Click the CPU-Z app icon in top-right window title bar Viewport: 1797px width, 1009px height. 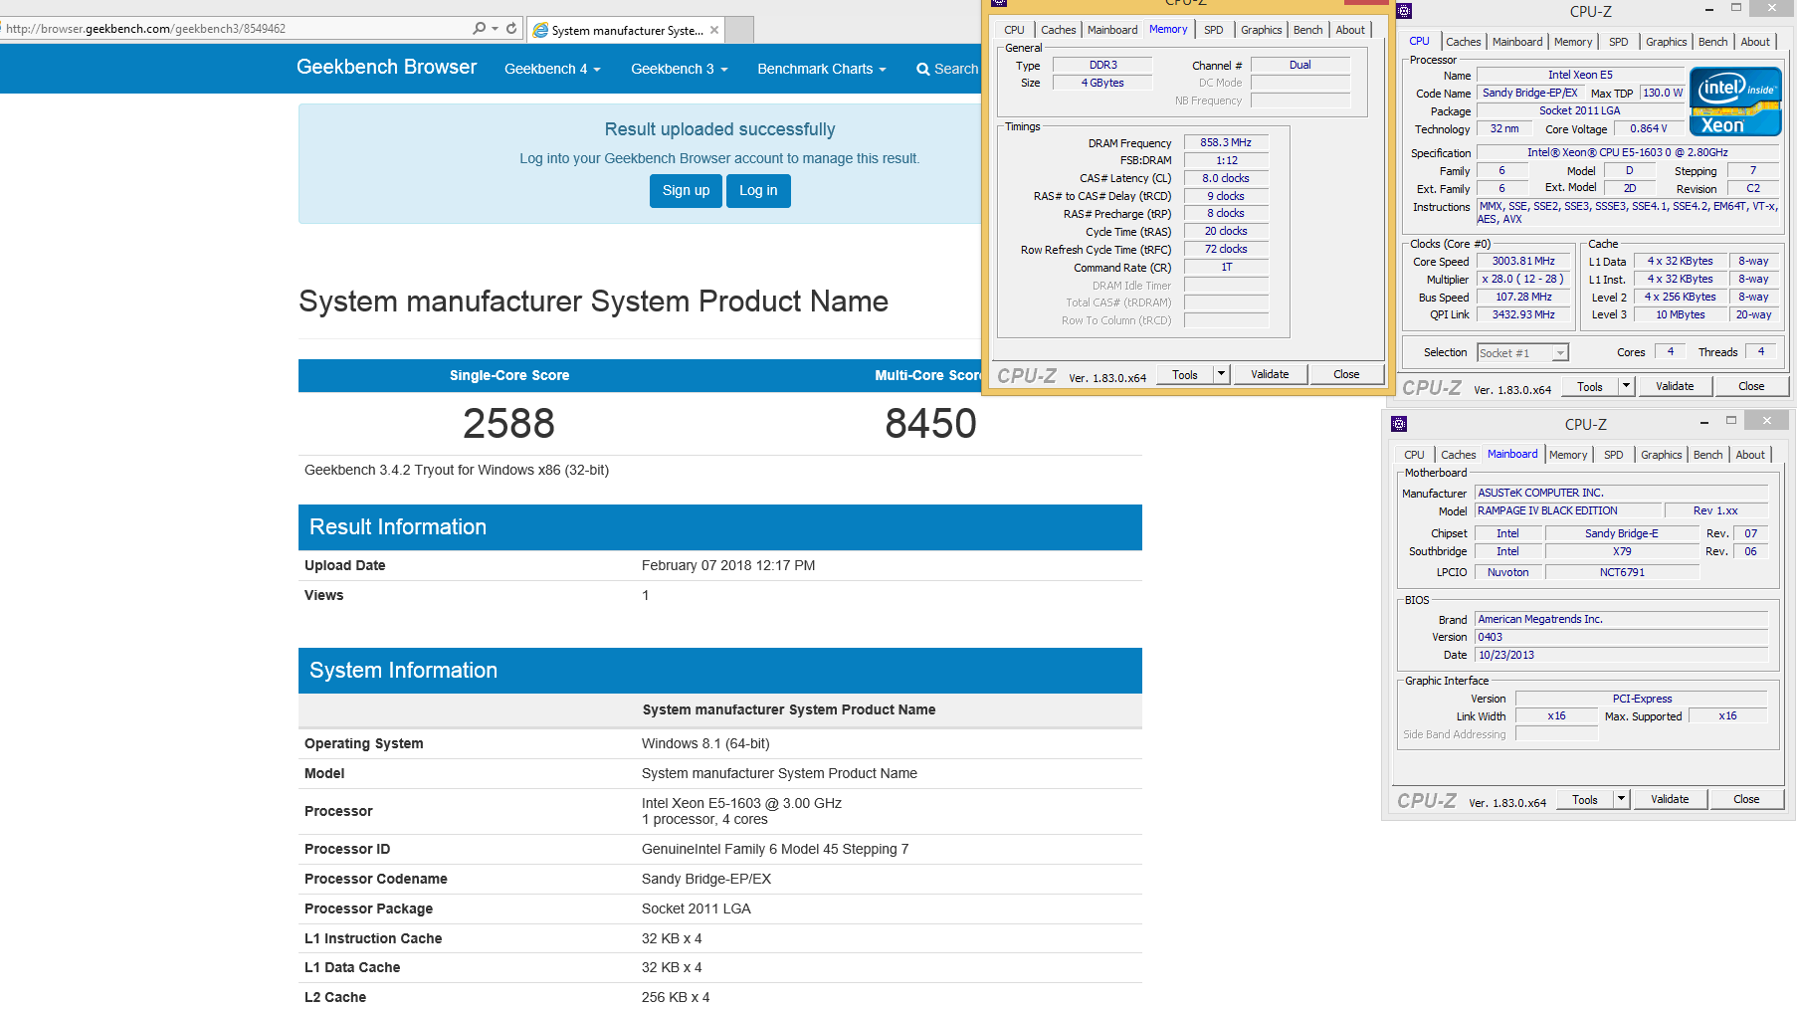[x=1404, y=11]
